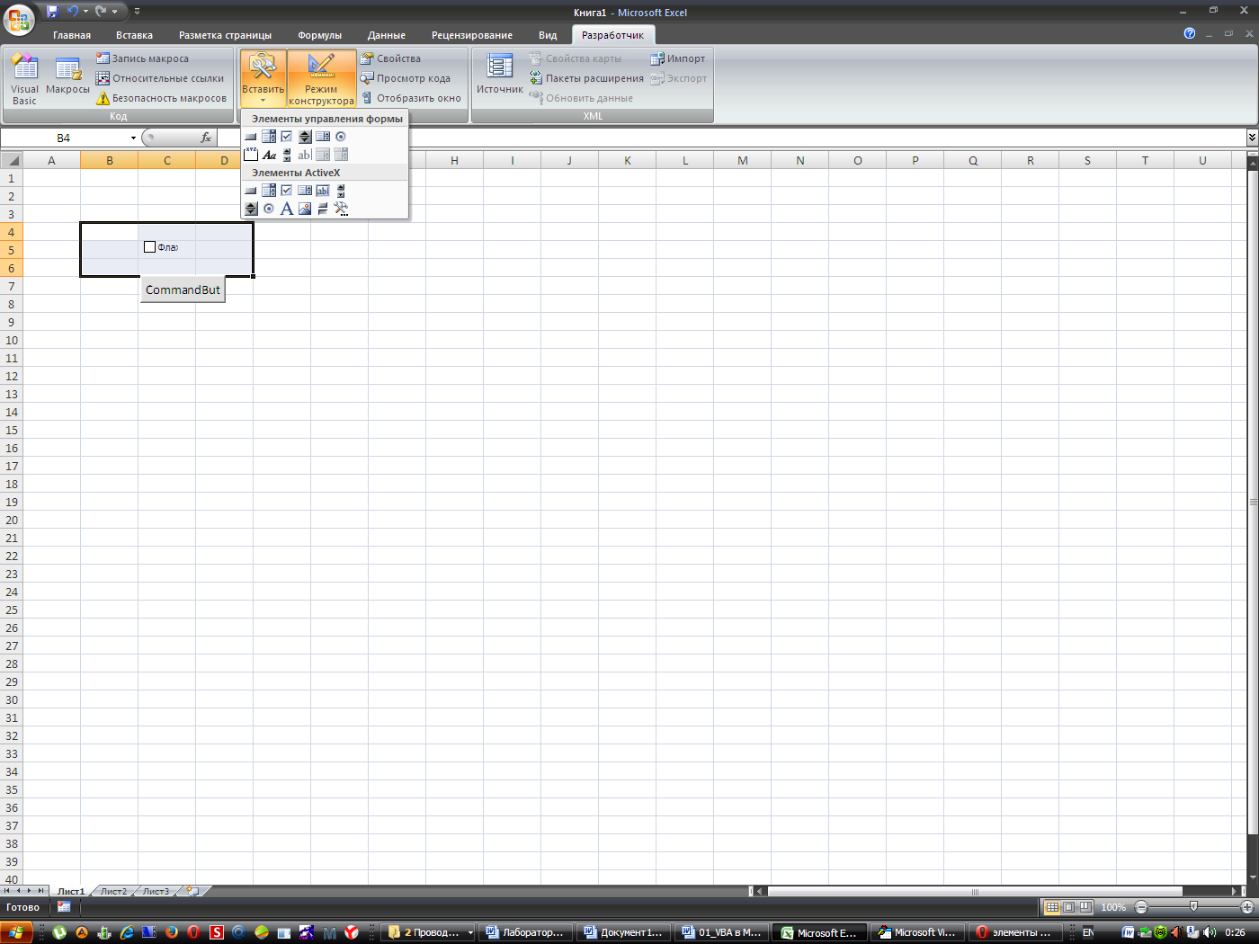Insert a form control Spin Button
Viewport: 1259px width, 944px height.
(x=305, y=137)
